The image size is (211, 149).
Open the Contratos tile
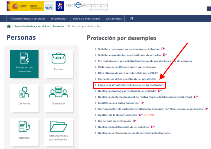[x=24, y=98]
